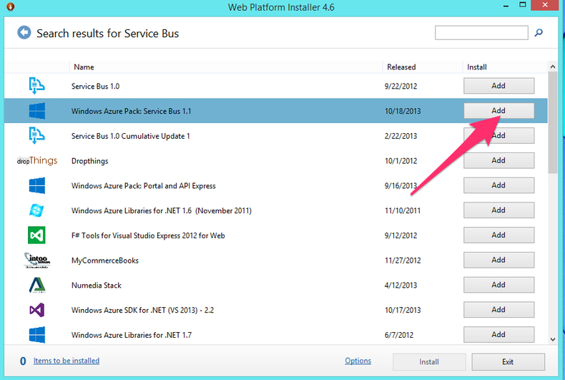Add MyCommerceBooks
This screenshot has height=380, width=565.
click(x=498, y=260)
